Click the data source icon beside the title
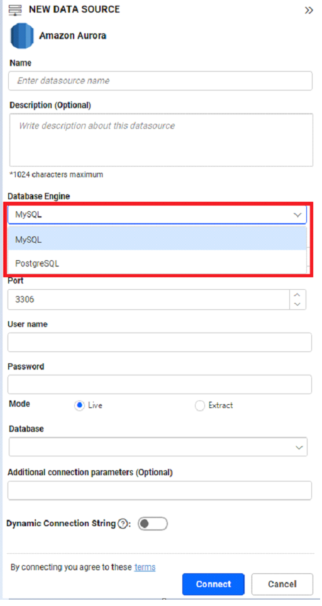 [16, 9]
